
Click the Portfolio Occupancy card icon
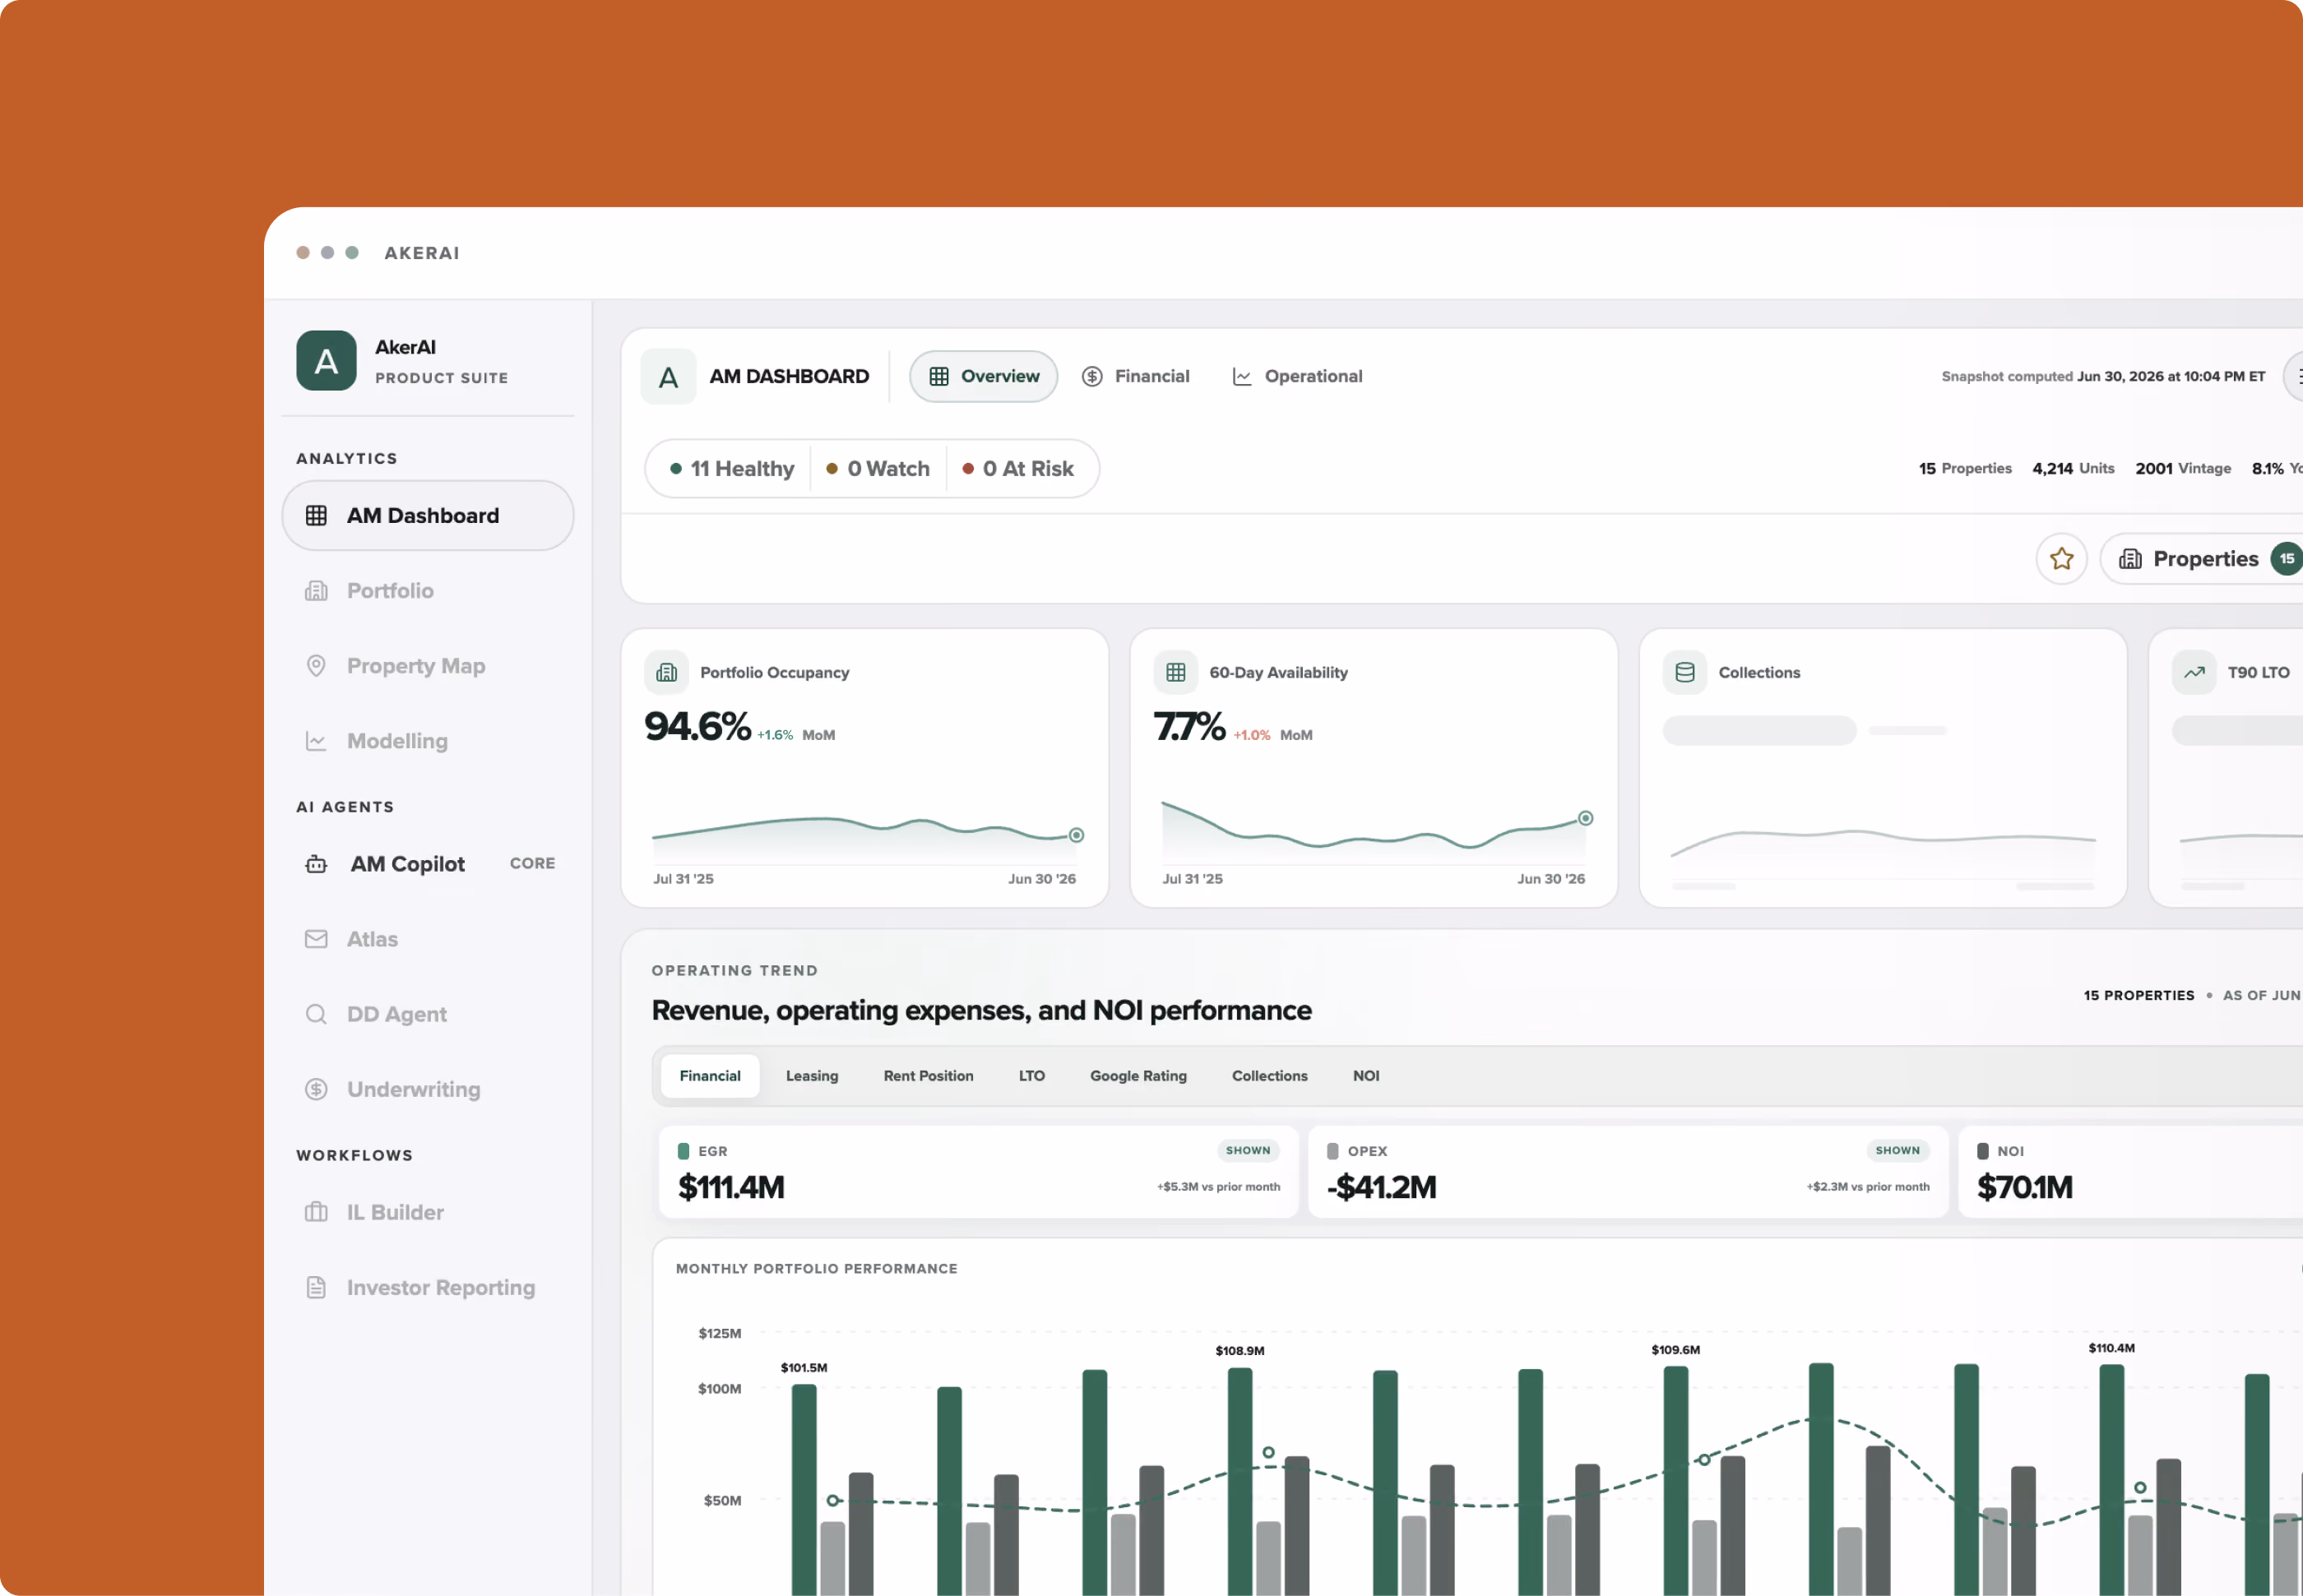tap(666, 673)
